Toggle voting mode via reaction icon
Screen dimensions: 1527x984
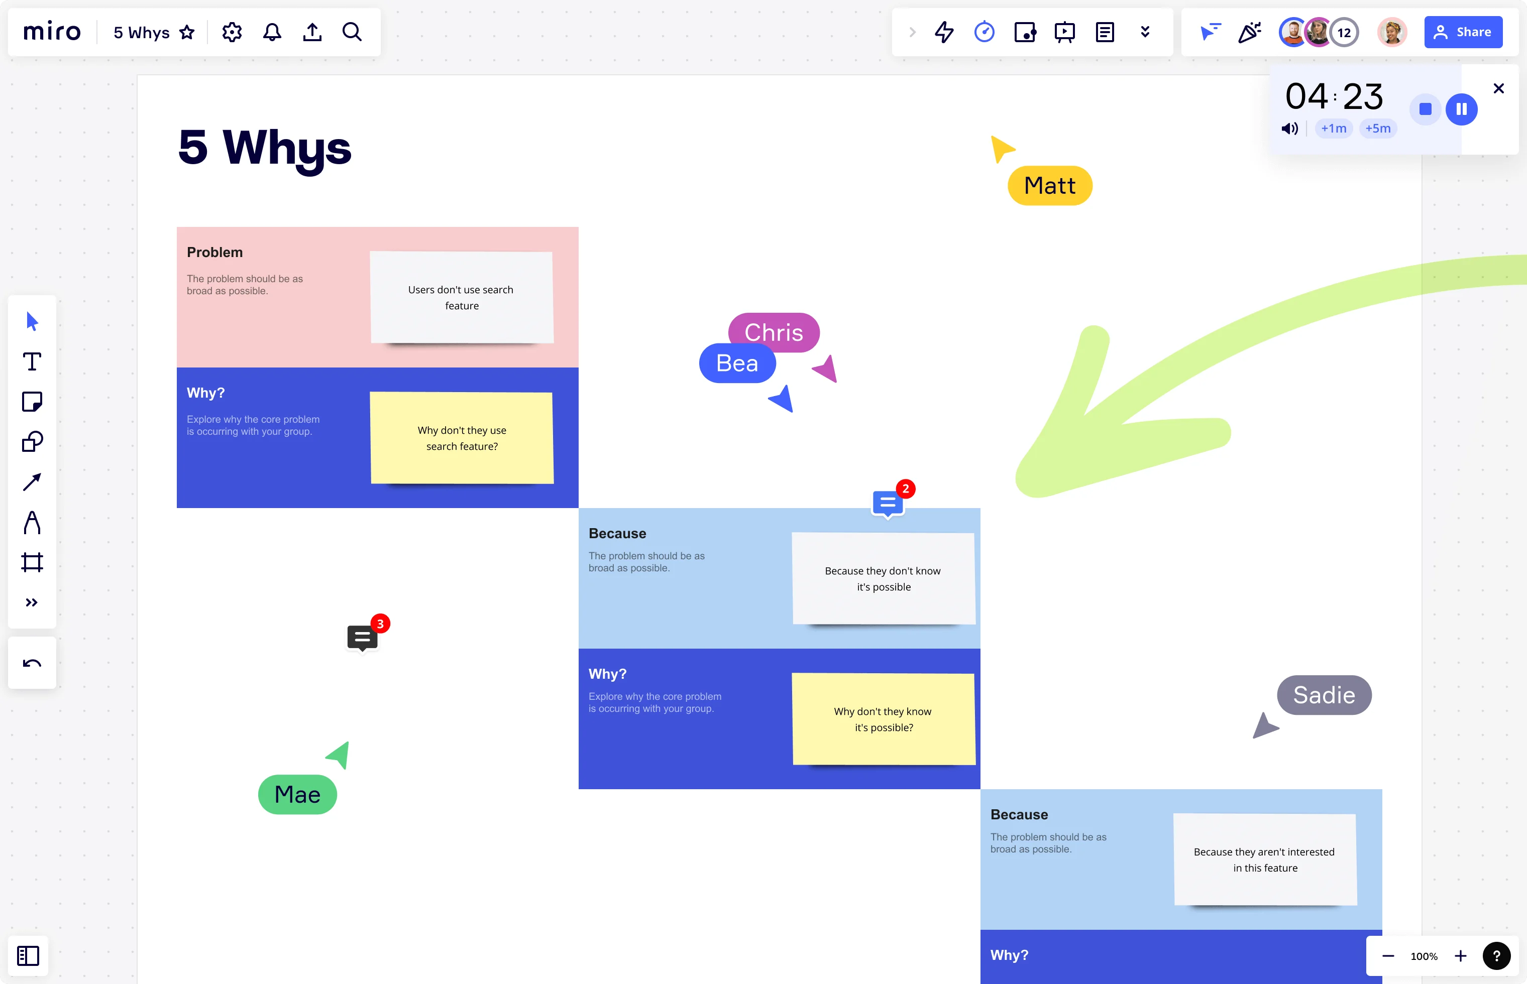(x=1251, y=30)
